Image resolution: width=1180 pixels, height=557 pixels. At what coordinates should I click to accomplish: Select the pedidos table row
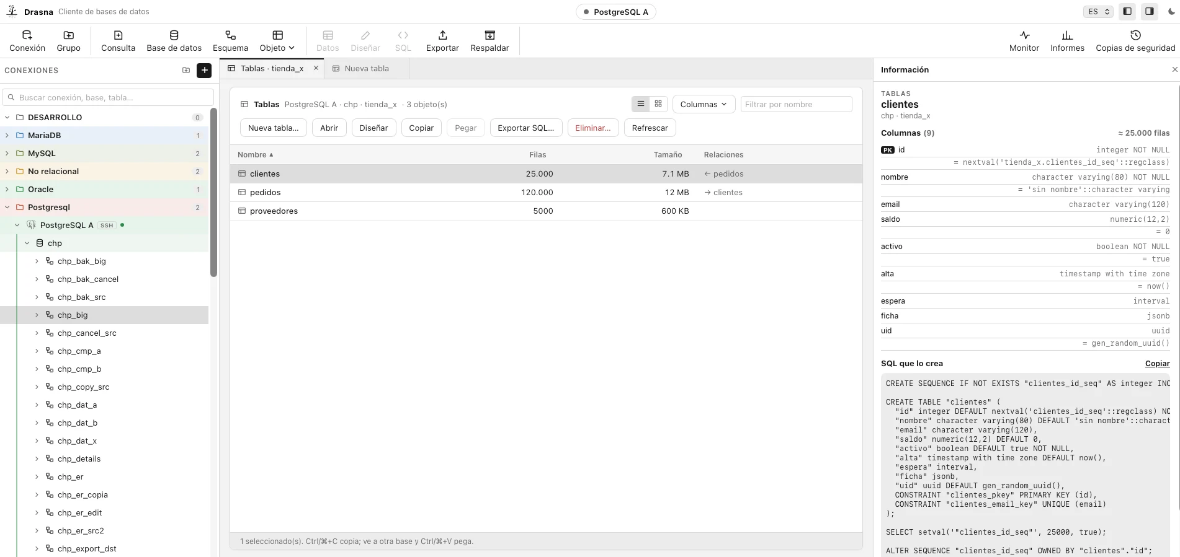point(546,192)
